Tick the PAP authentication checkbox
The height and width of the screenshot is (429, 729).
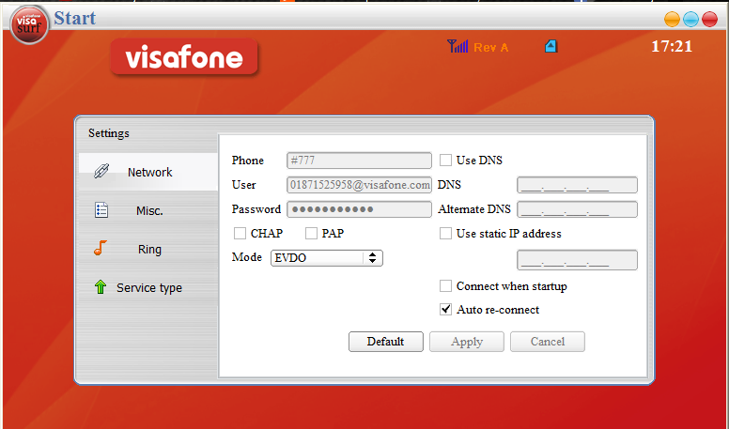tap(311, 234)
